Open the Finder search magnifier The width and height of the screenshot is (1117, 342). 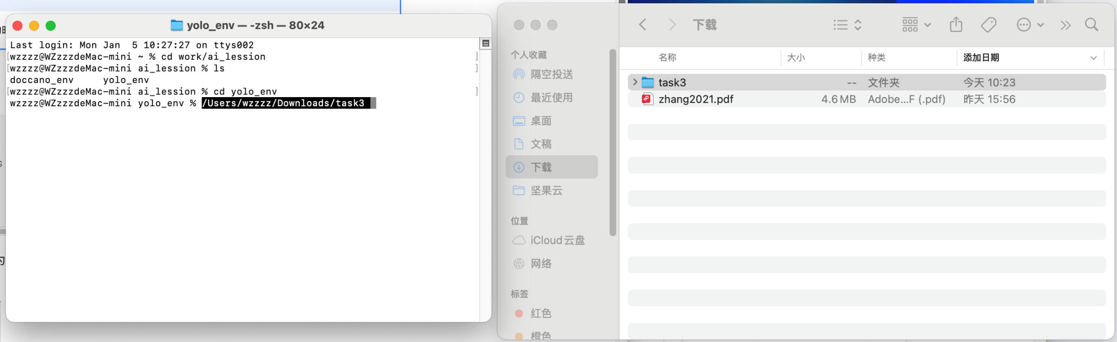pos(1091,25)
